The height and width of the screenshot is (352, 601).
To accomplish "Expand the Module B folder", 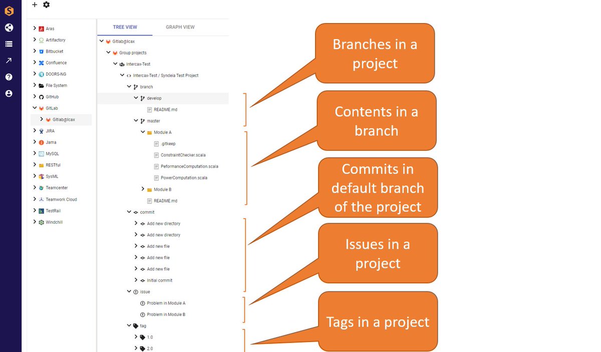I will [143, 189].
